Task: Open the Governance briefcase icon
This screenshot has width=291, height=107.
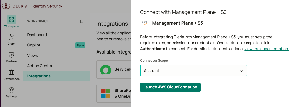Action: 11,73
